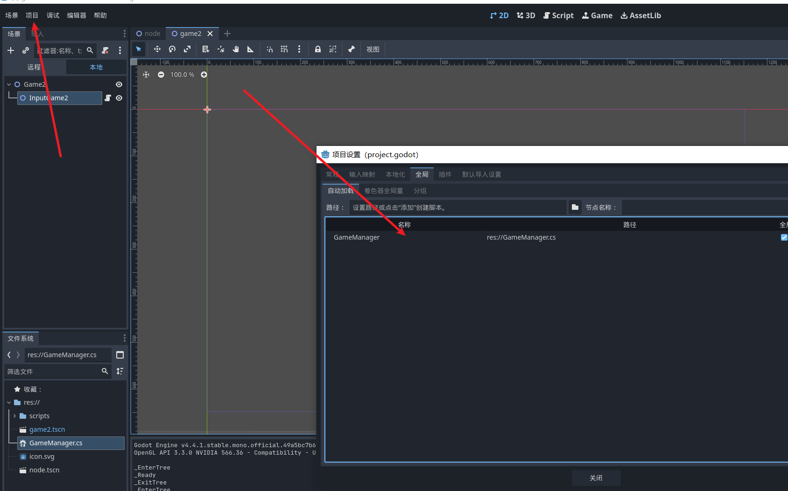788x491 pixels.
Task: Expand the scripts folder
Action: point(14,416)
